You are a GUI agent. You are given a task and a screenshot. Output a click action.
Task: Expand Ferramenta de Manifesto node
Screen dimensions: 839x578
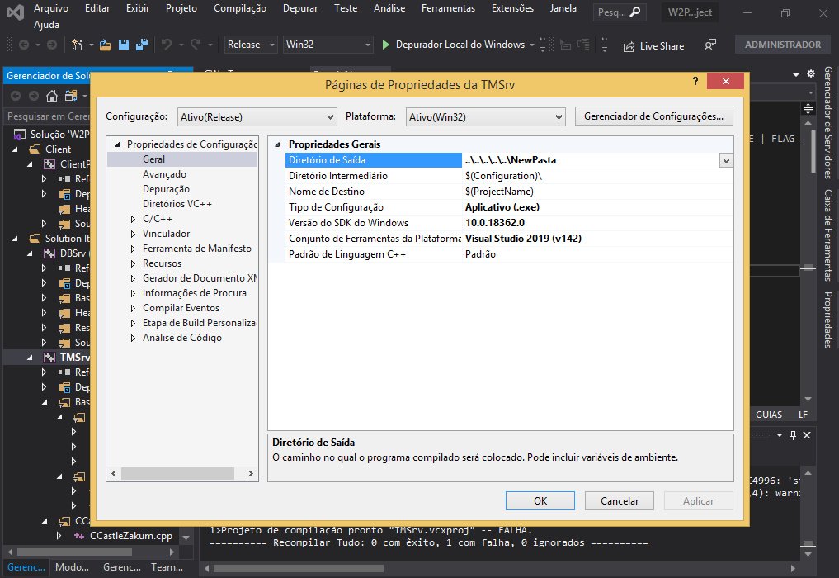[x=134, y=249]
